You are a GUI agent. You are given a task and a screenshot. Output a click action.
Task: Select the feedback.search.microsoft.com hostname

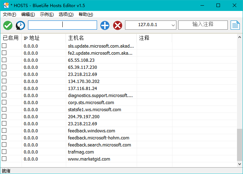coord(100,145)
